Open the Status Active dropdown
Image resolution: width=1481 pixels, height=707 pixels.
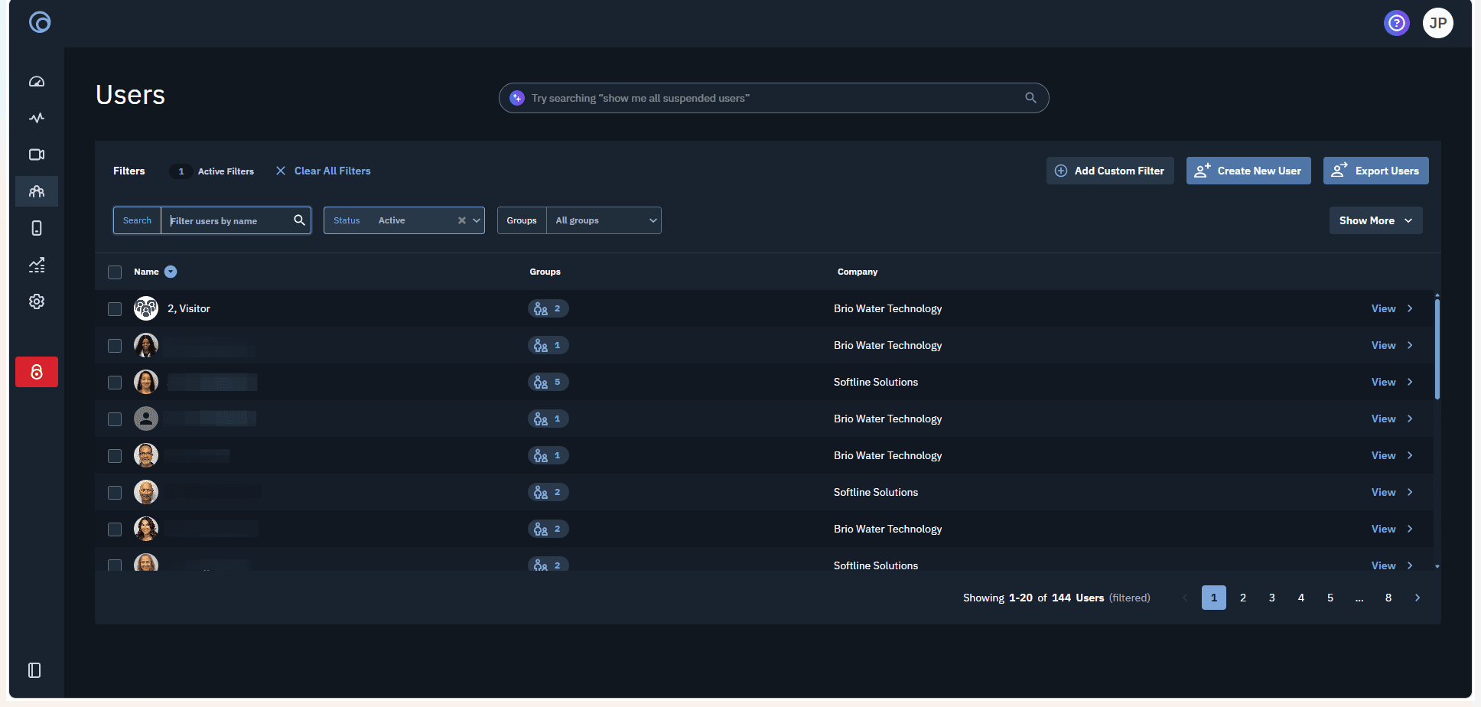pos(404,220)
